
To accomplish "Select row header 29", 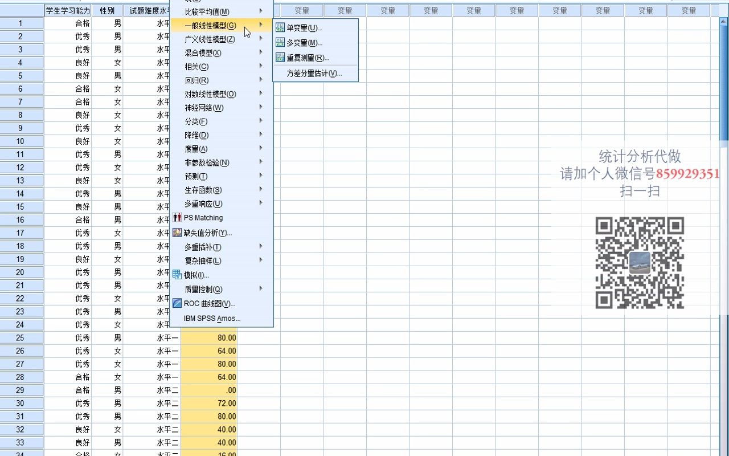I will 21,390.
